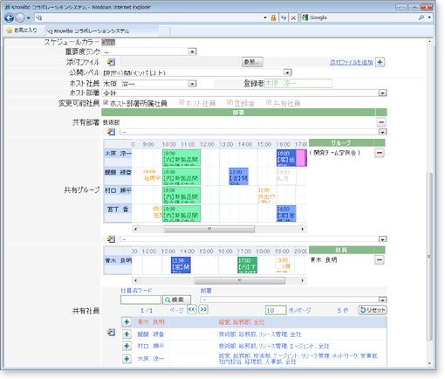Stop loading with the red X icon
The height and width of the screenshot is (379, 445).
[x=293, y=17]
